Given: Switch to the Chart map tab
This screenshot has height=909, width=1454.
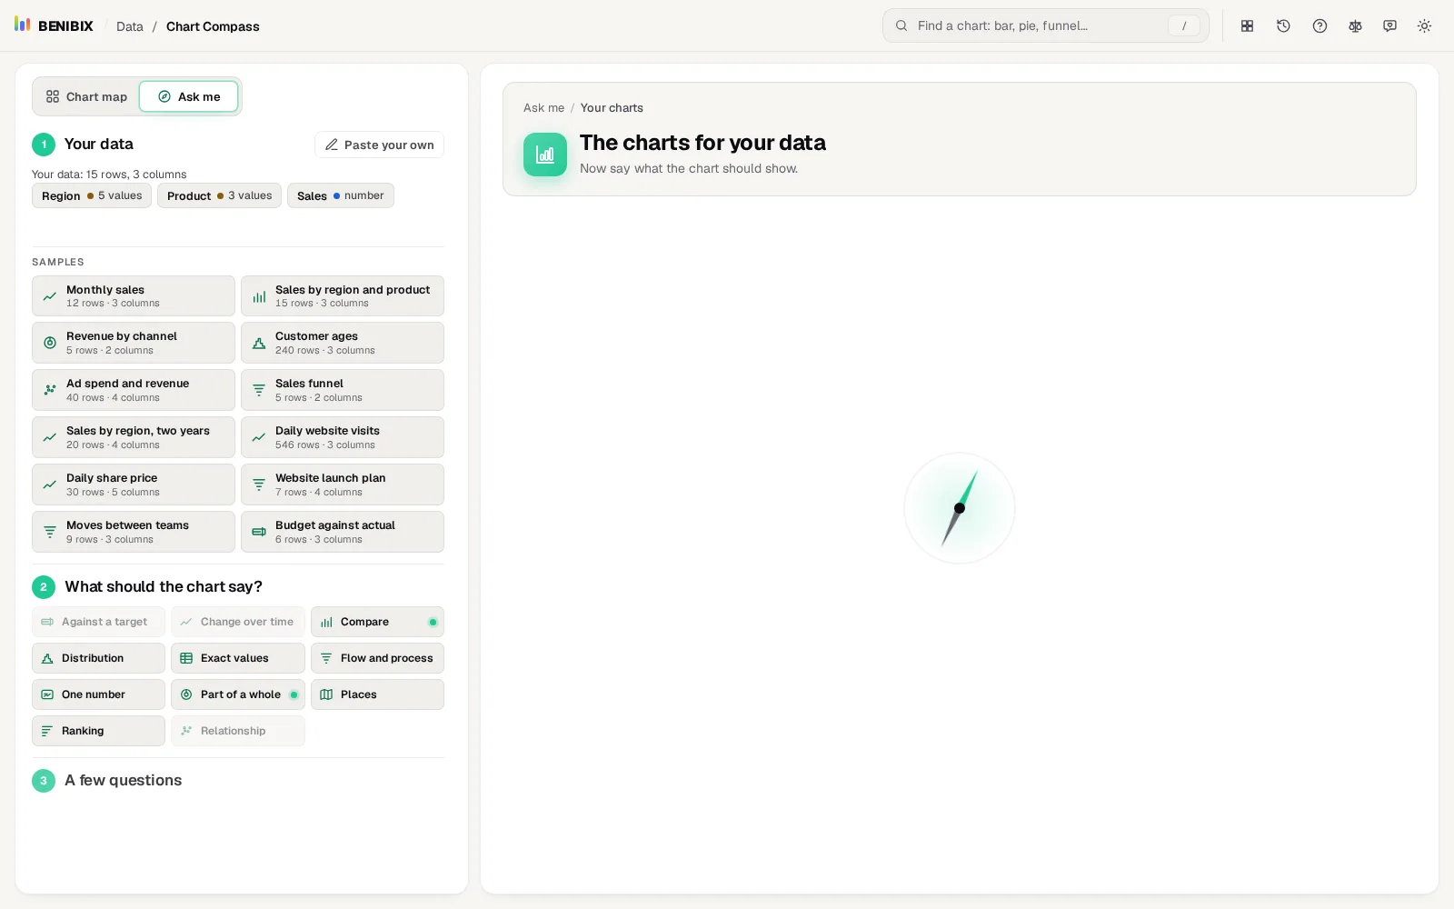Looking at the screenshot, I should [87, 96].
